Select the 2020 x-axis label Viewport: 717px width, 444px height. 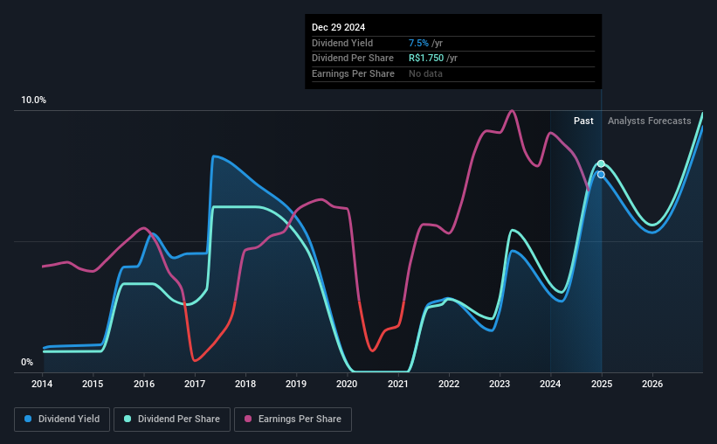[347, 384]
